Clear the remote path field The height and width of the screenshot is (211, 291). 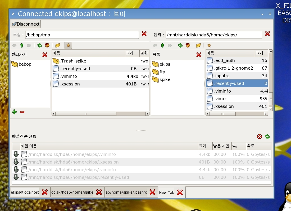click(267, 33)
